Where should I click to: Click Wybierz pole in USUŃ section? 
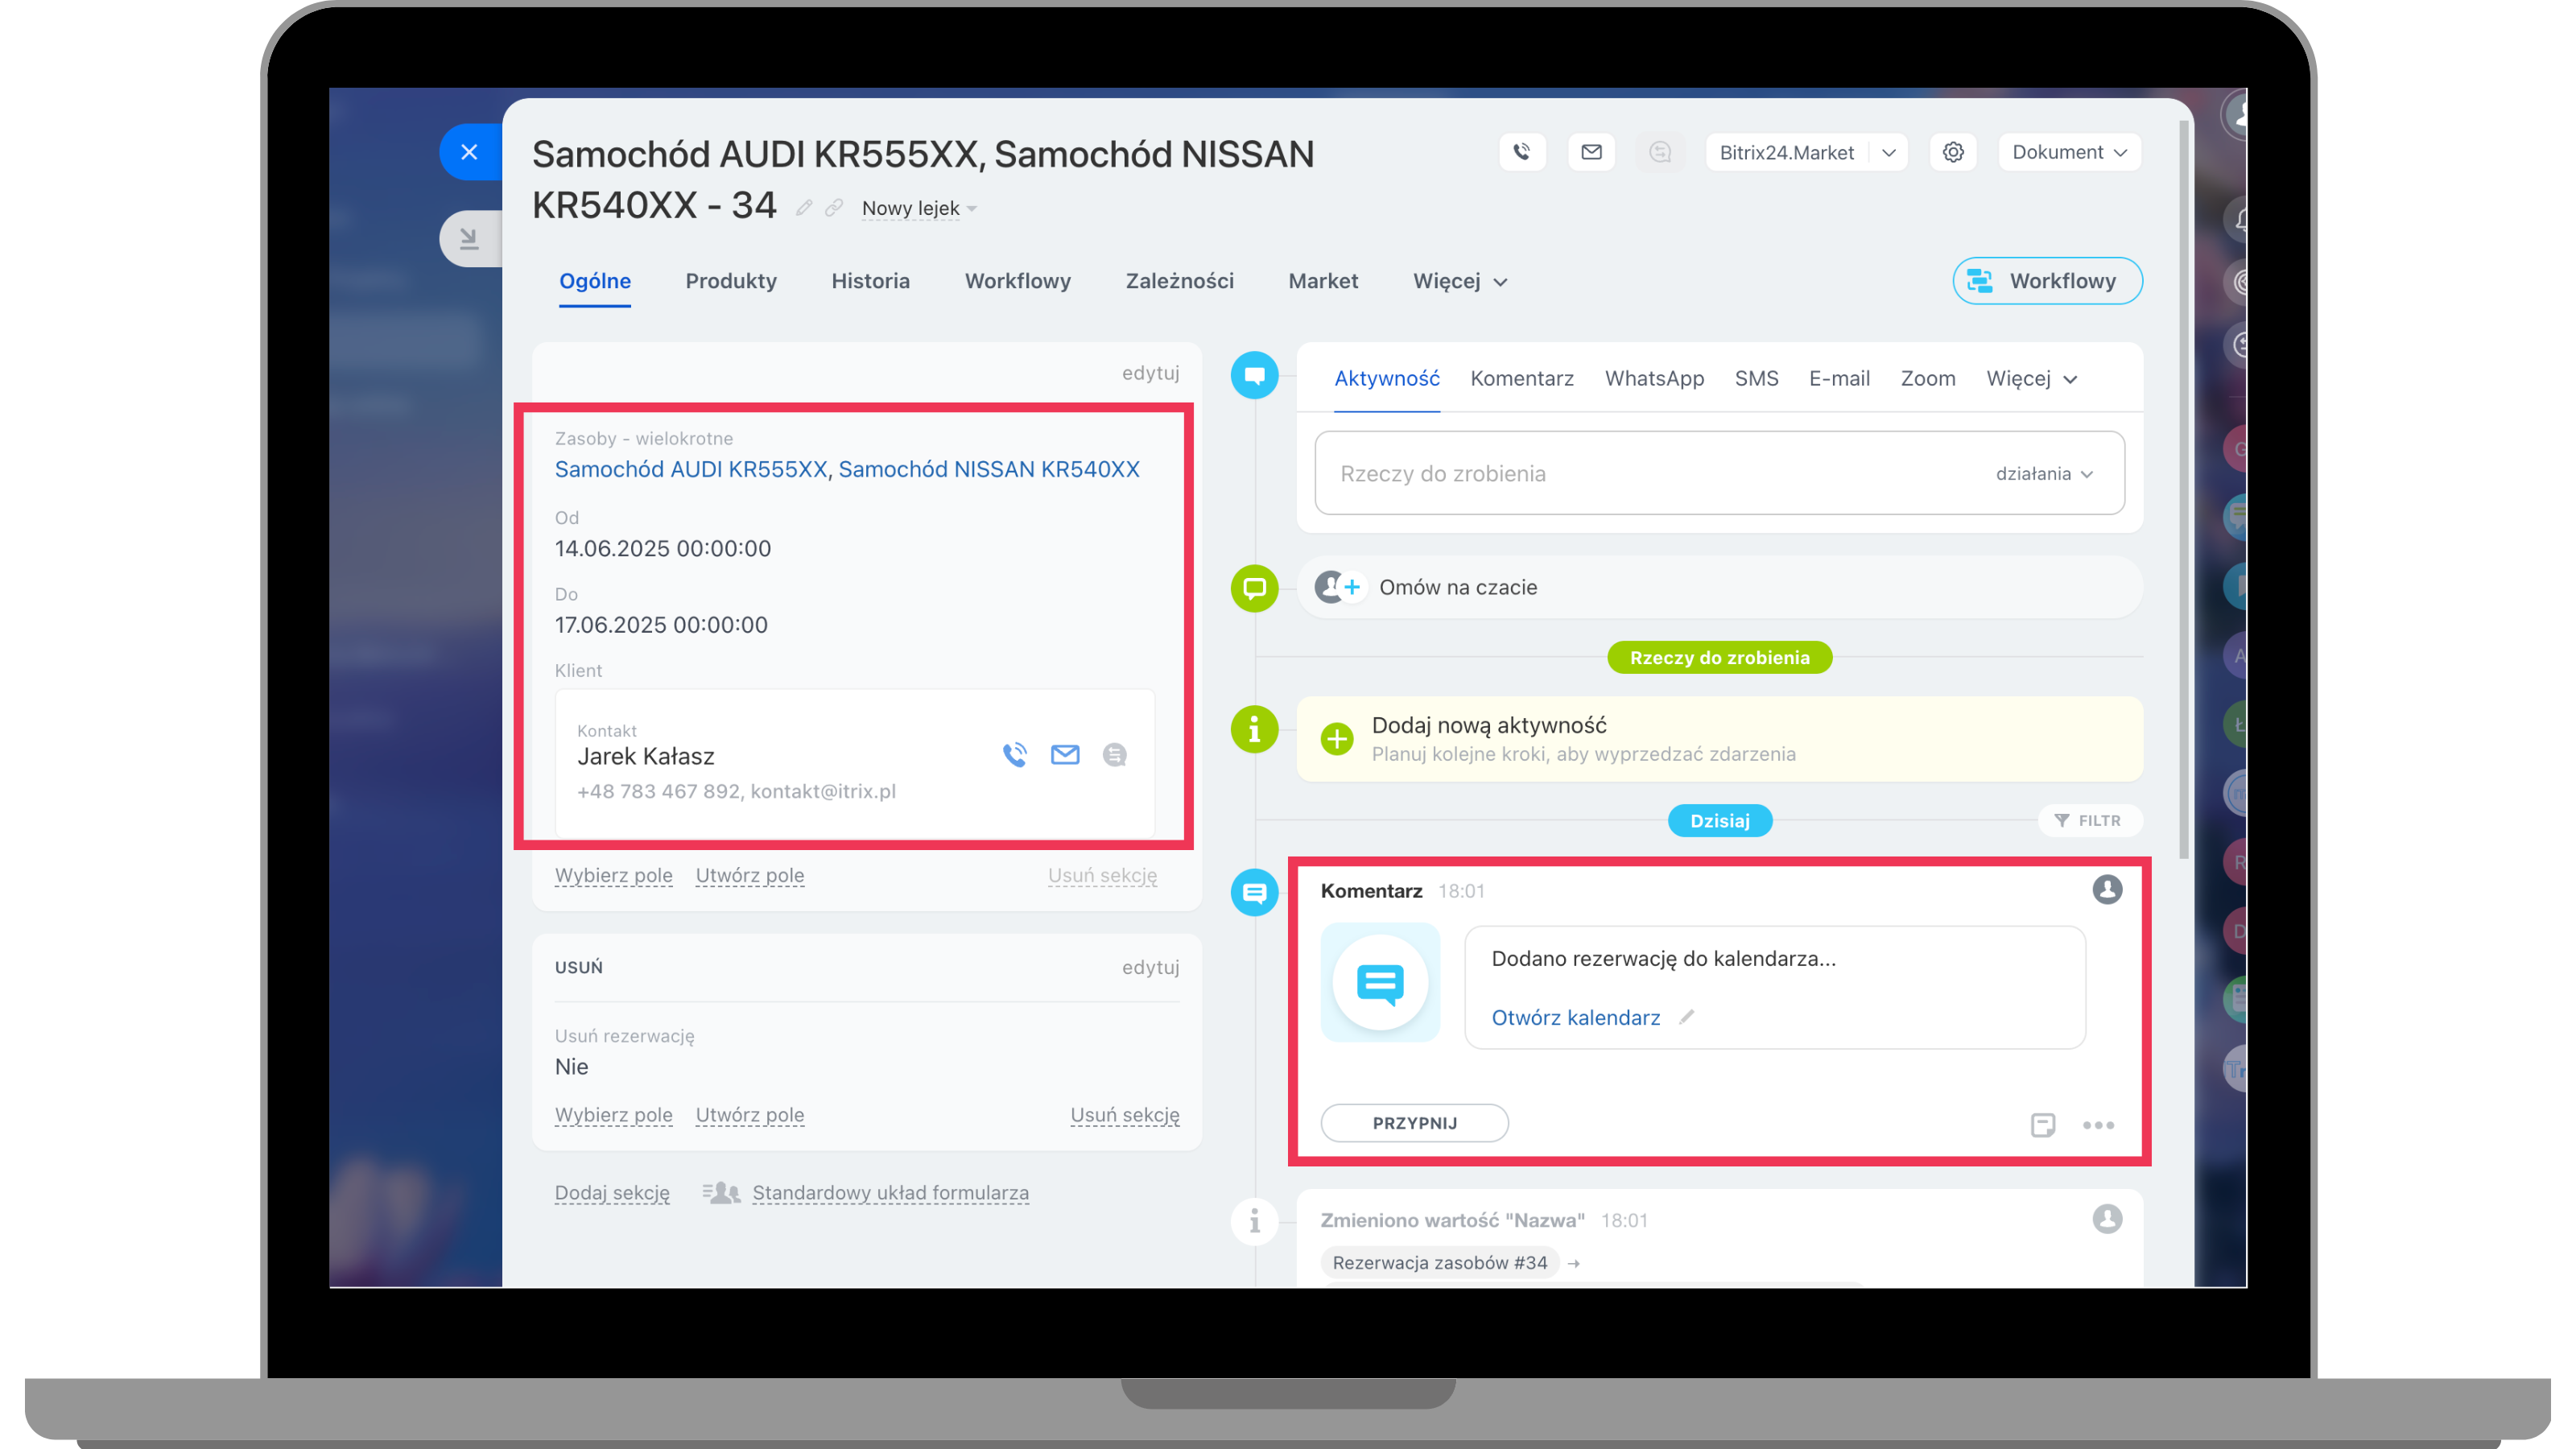click(613, 1115)
